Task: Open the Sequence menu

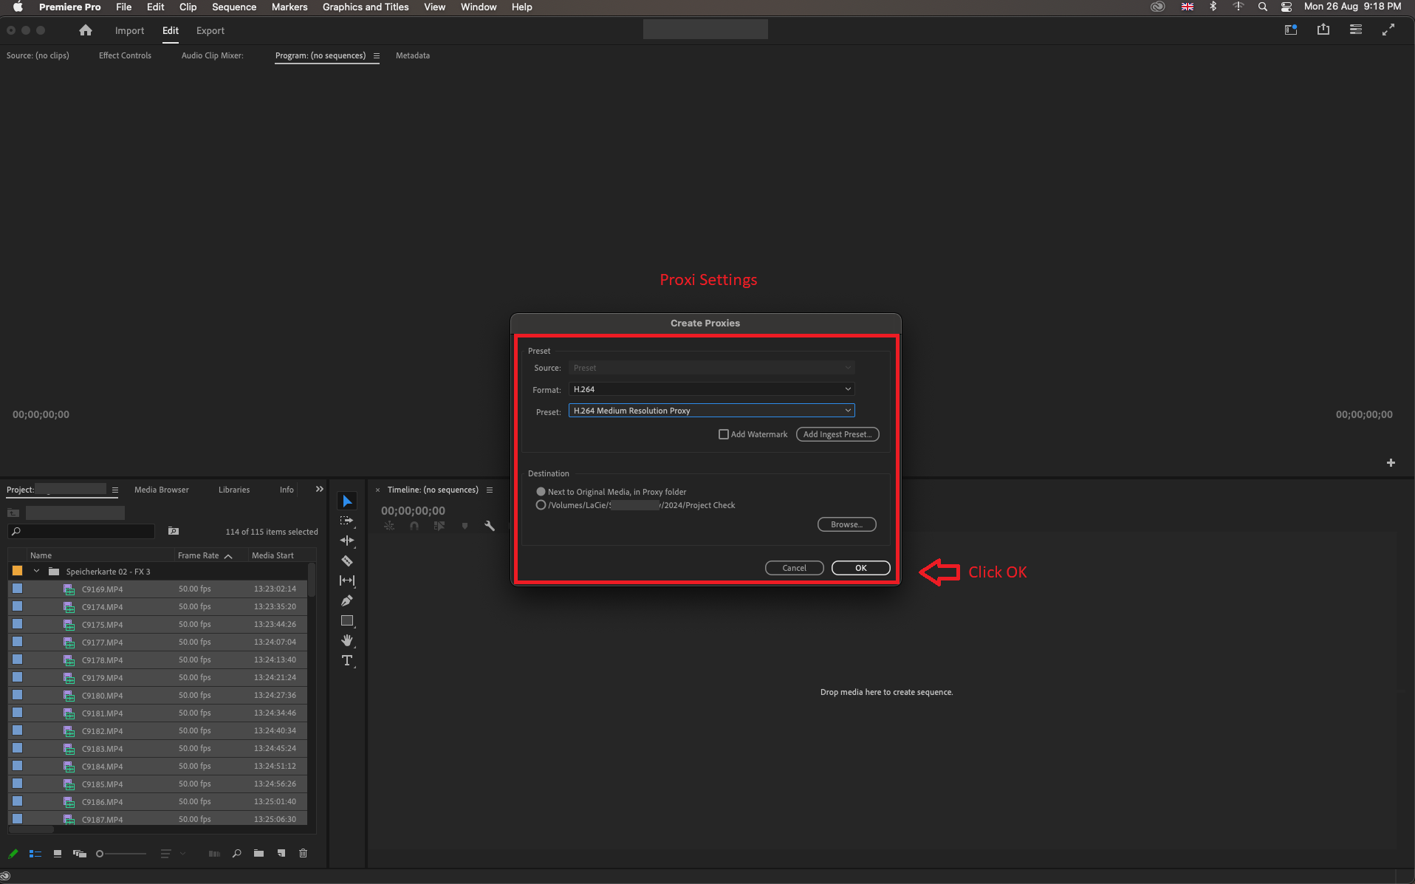Action: click(234, 7)
